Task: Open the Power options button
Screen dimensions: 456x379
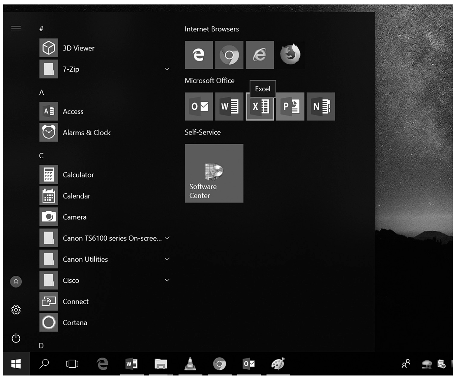Action: tap(16, 338)
